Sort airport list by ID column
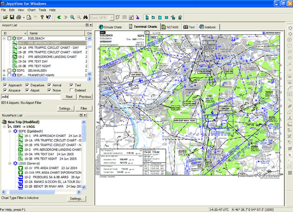293x212 pixels. [14, 33]
